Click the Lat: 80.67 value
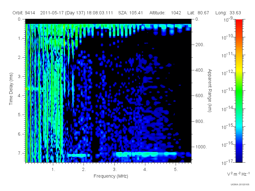The height and width of the screenshot is (191, 255). click(x=198, y=13)
